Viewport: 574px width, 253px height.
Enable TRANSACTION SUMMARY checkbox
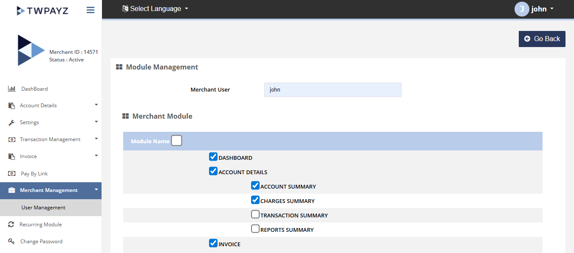point(255,215)
